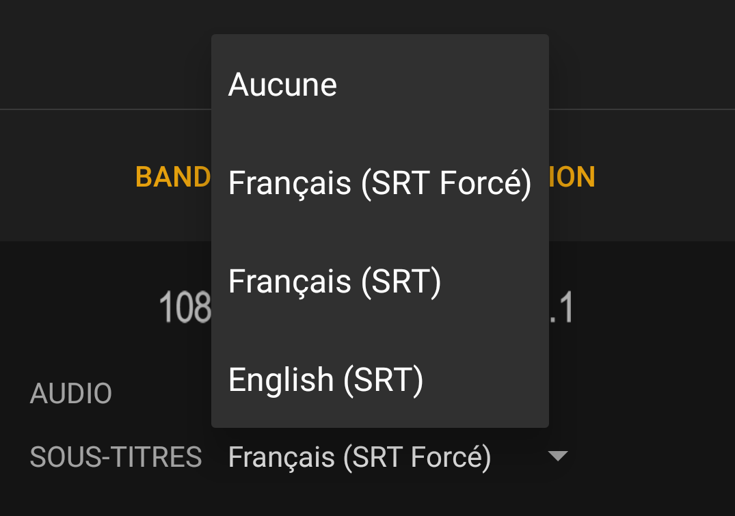Select the forced French subtitle track
Screen dimensions: 735x516
point(379,183)
